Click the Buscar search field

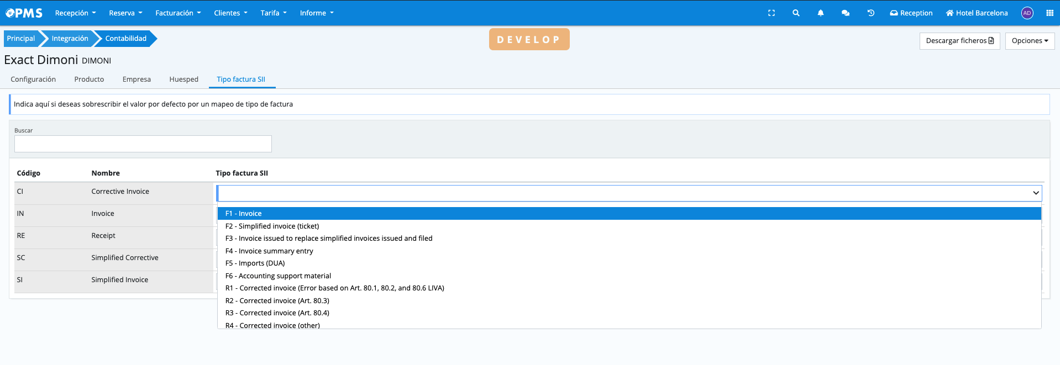coord(143,144)
